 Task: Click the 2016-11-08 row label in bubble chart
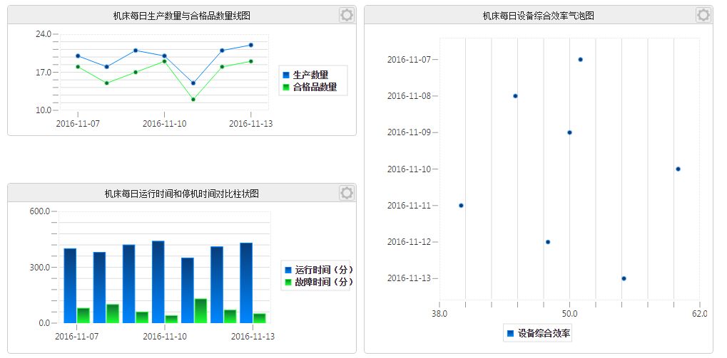coord(409,96)
